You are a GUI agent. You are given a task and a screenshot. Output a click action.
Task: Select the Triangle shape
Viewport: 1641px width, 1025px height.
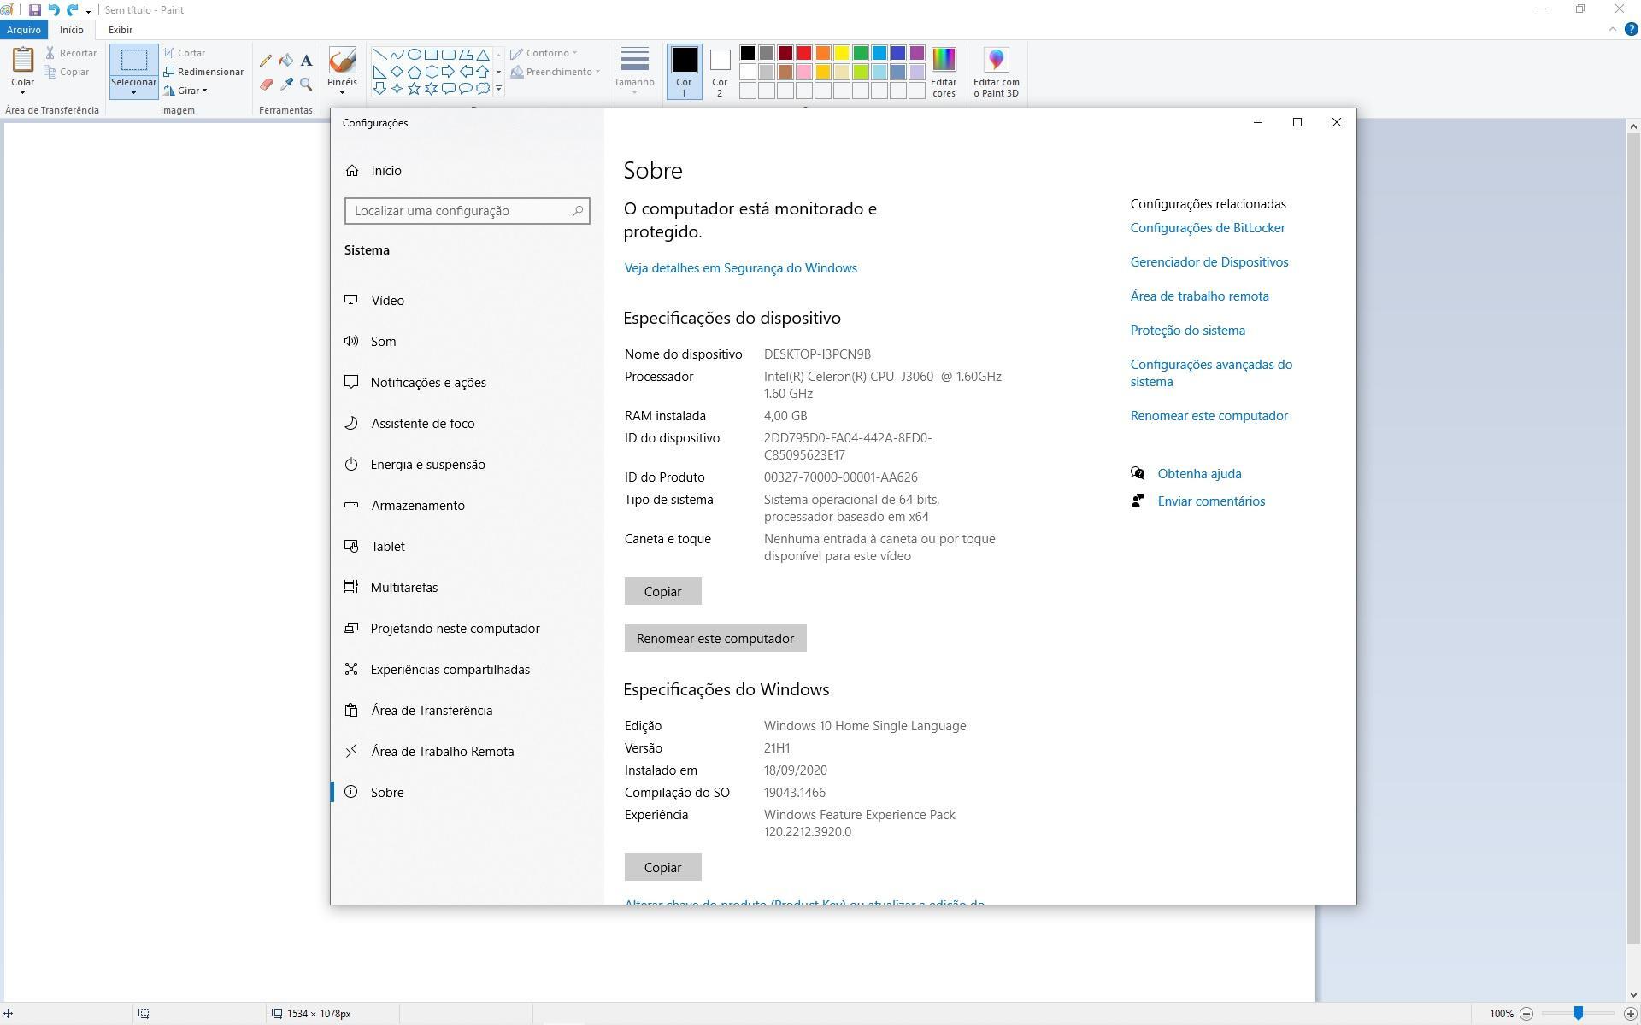click(x=483, y=54)
